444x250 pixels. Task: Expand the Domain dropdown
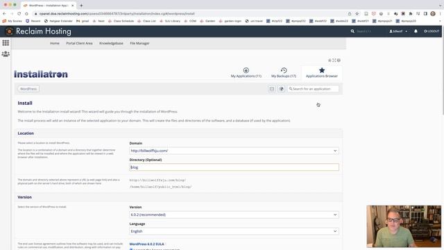point(234,151)
